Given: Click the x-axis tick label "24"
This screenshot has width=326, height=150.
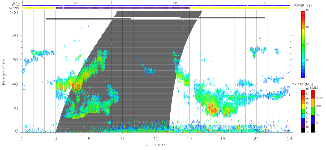Looking at the screenshot, I should point(290,138).
